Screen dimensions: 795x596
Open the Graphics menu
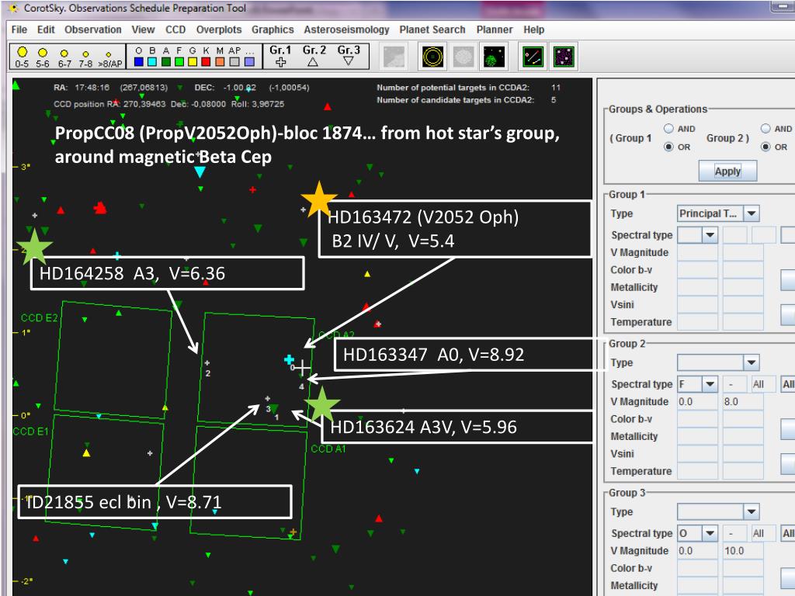click(273, 29)
